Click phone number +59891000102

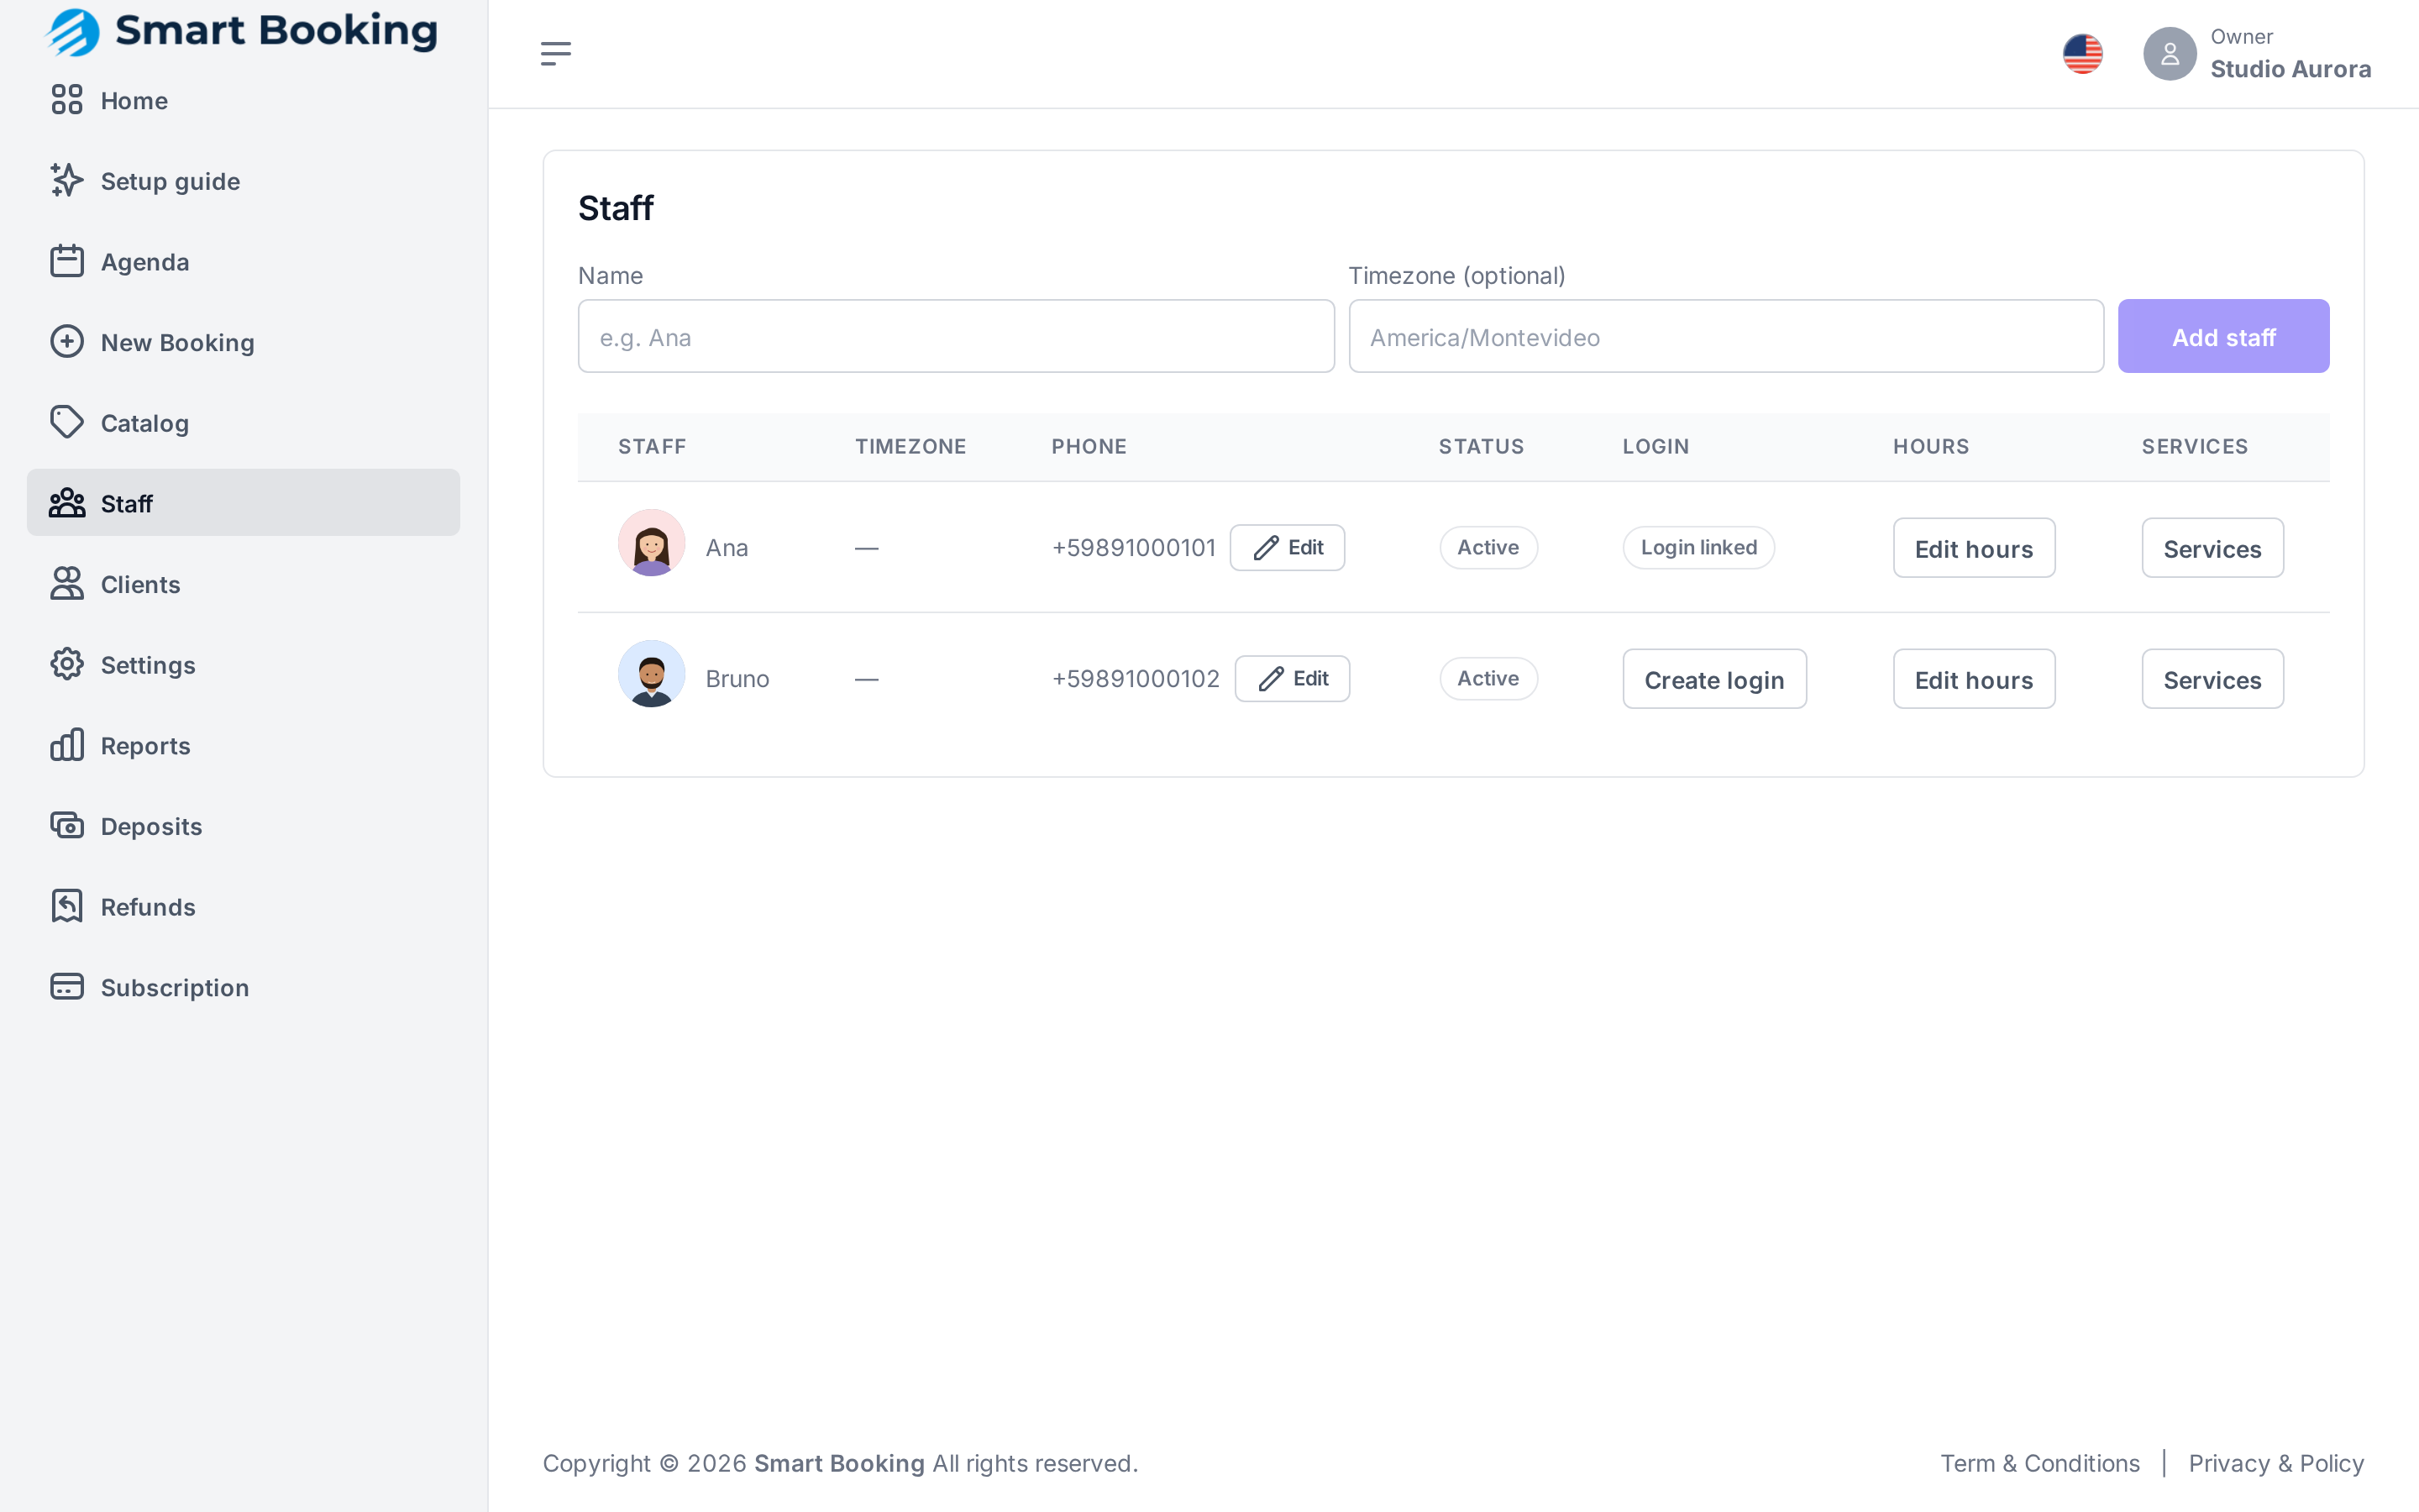tap(1136, 679)
